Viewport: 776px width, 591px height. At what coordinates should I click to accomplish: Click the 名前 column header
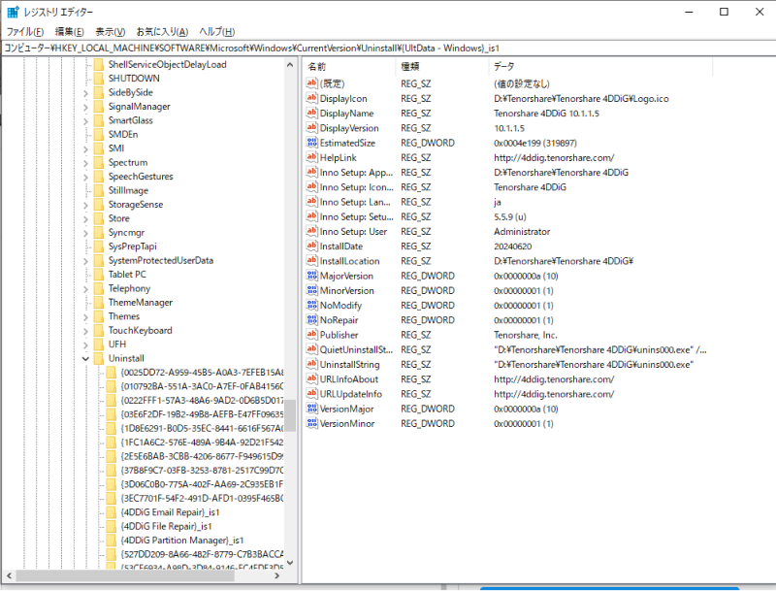point(317,66)
